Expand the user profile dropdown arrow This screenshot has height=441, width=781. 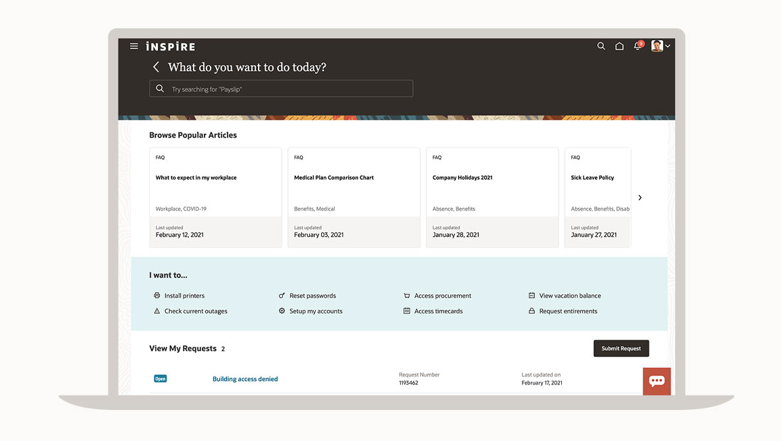(x=668, y=46)
